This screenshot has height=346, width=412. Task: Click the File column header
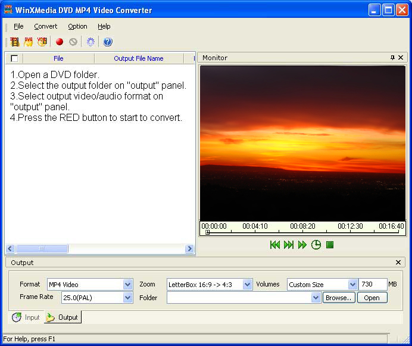pyautogui.click(x=58, y=58)
